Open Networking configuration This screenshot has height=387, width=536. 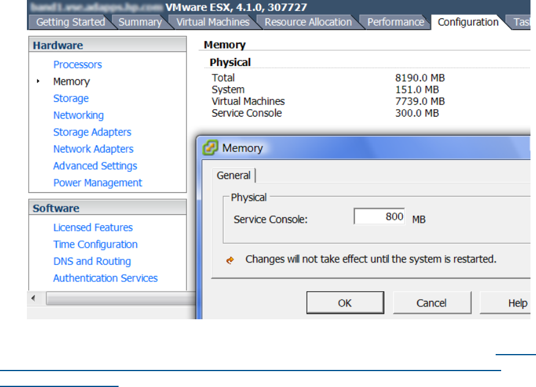click(78, 115)
